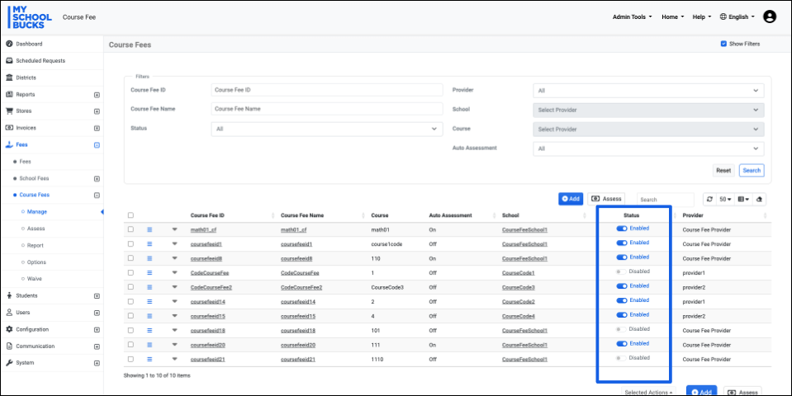Click the Users person icon
This screenshot has width=792, height=396.
click(9, 312)
